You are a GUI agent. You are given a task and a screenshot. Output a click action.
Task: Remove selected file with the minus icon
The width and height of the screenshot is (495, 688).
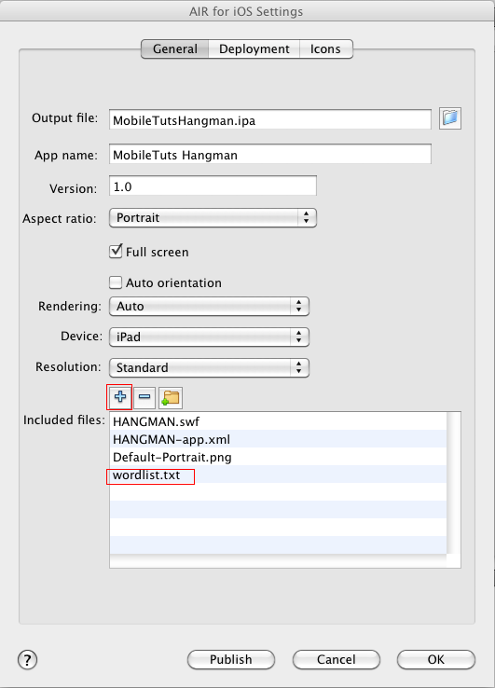pyautogui.click(x=144, y=397)
